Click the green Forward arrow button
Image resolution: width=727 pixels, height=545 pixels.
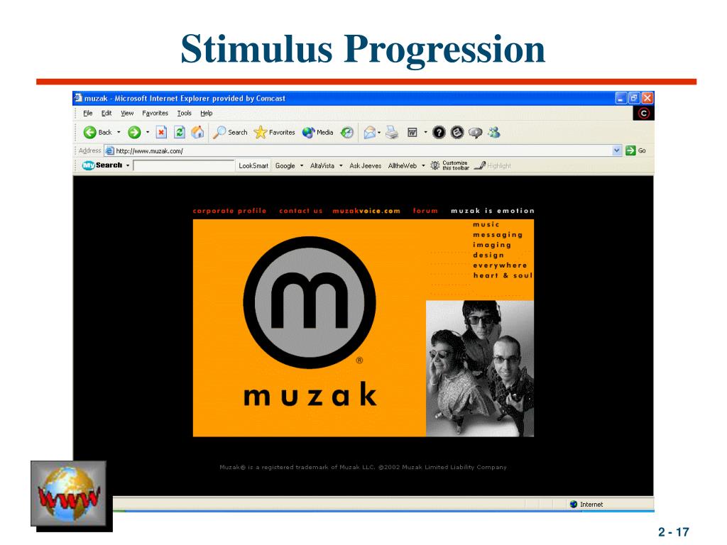coord(134,133)
